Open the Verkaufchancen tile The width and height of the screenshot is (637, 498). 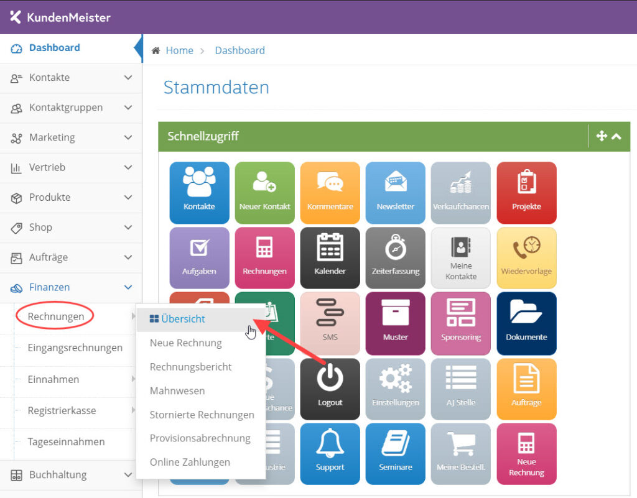click(461, 193)
